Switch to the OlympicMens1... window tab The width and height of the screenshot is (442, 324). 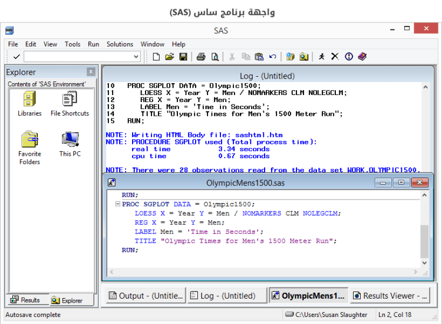click(x=308, y=296)
